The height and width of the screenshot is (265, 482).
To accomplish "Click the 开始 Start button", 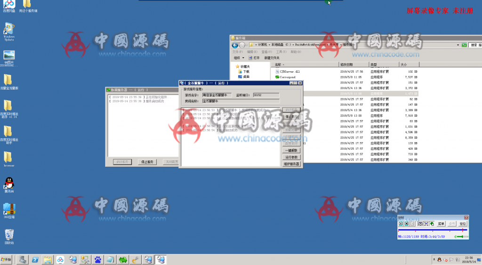I will pyautogui.click(x=6, y=260).
